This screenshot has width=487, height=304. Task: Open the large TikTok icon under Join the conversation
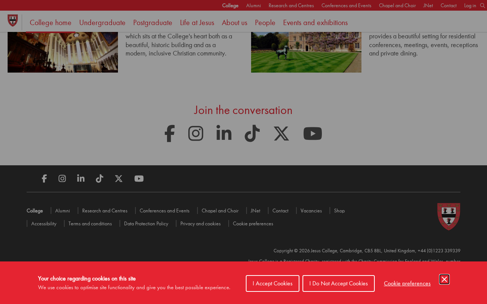tap(252, 133)
